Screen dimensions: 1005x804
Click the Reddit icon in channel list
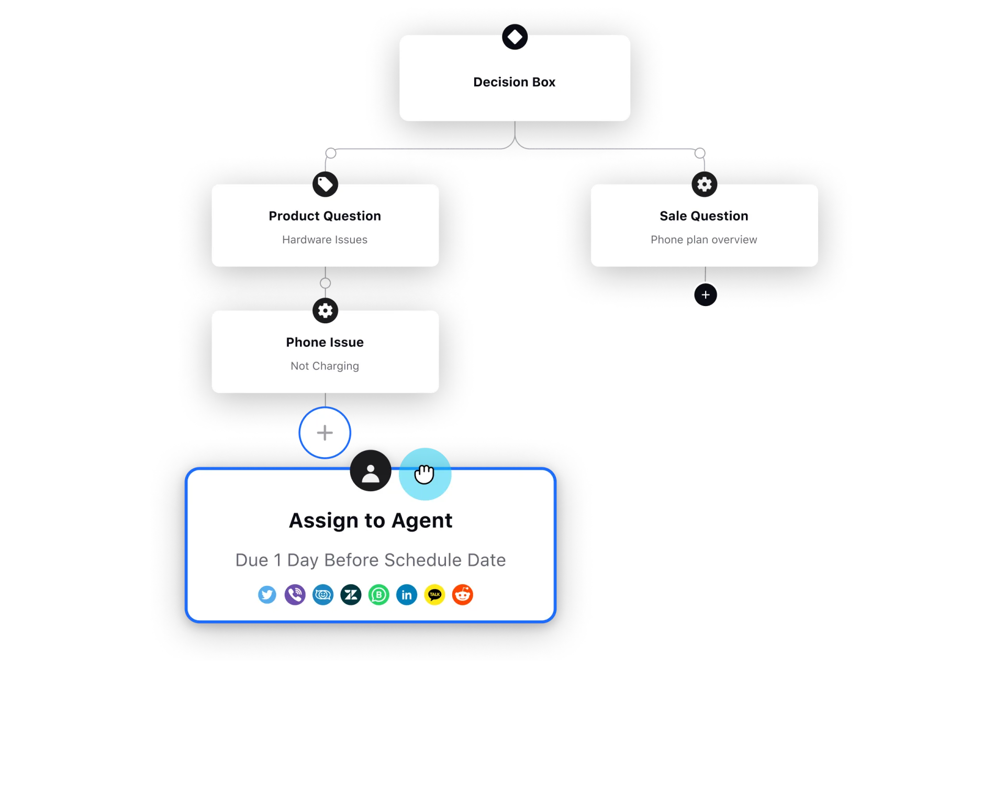462,595
